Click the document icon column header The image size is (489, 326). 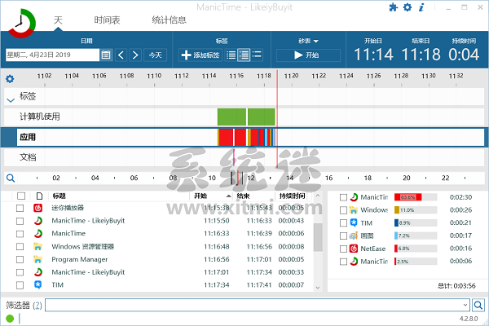pos(39,196)
